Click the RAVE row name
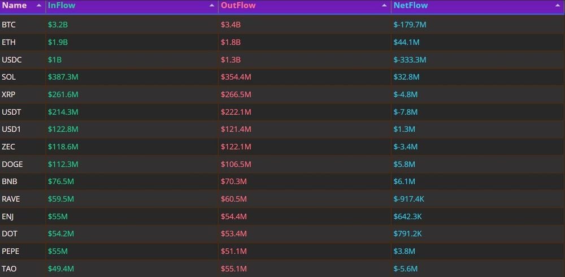 (11, 199)
